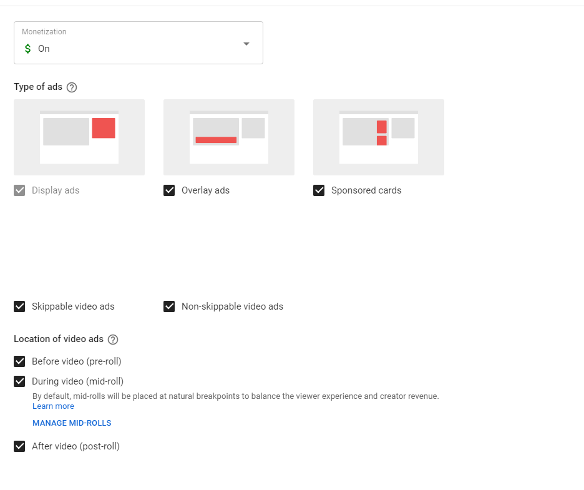Image resolution: width=584 pixels, height=490 pixels.
Task: Click the Monetization On field
Action: (x=139, y=43)
